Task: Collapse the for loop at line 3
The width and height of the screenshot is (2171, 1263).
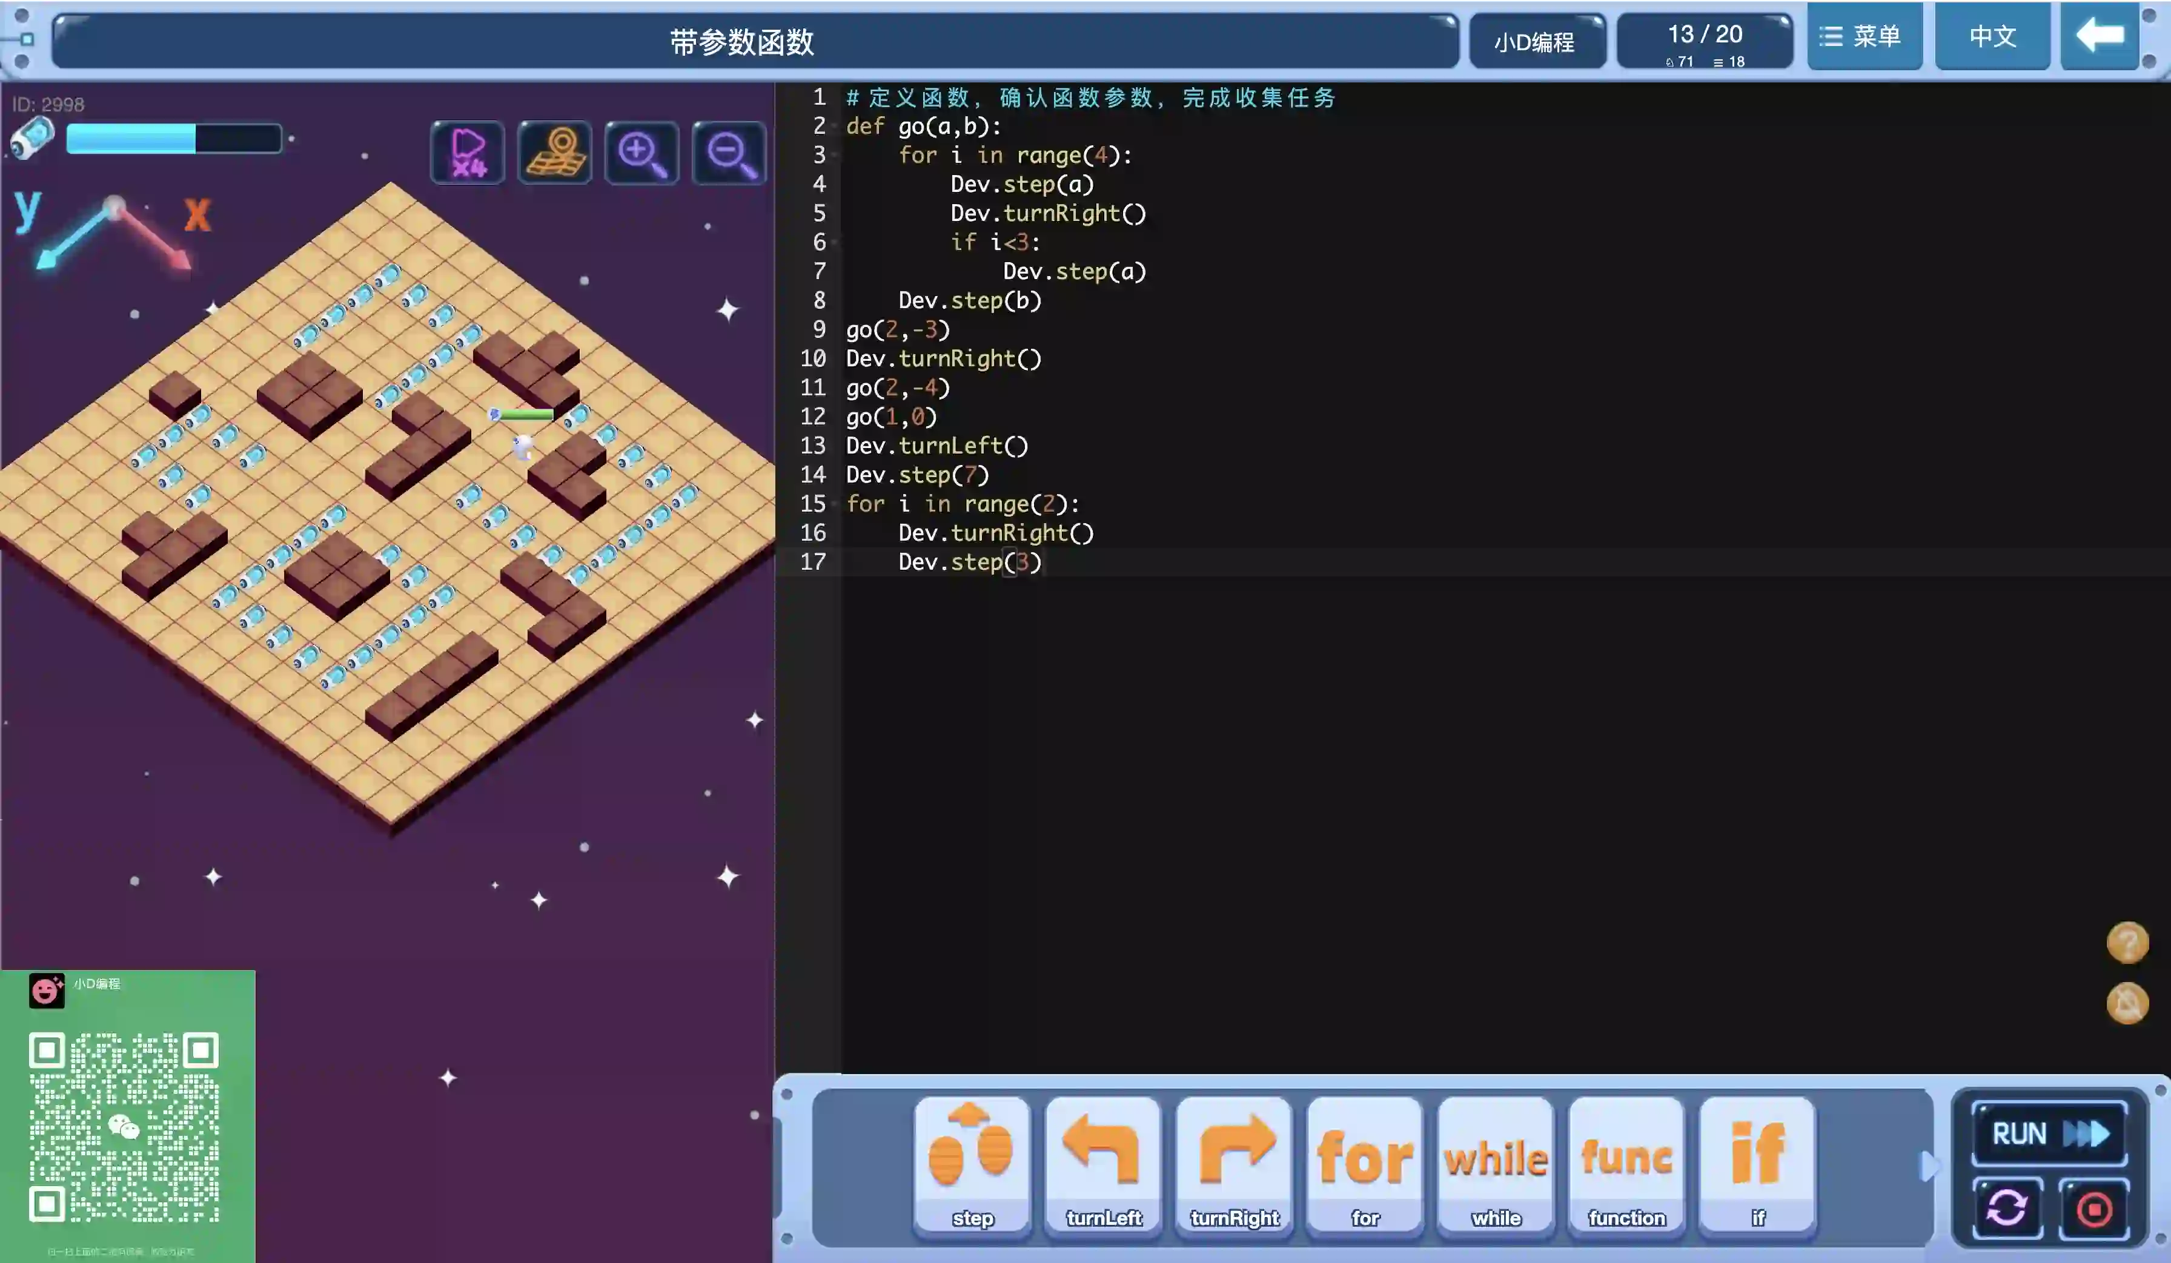Action: point(836,156)
